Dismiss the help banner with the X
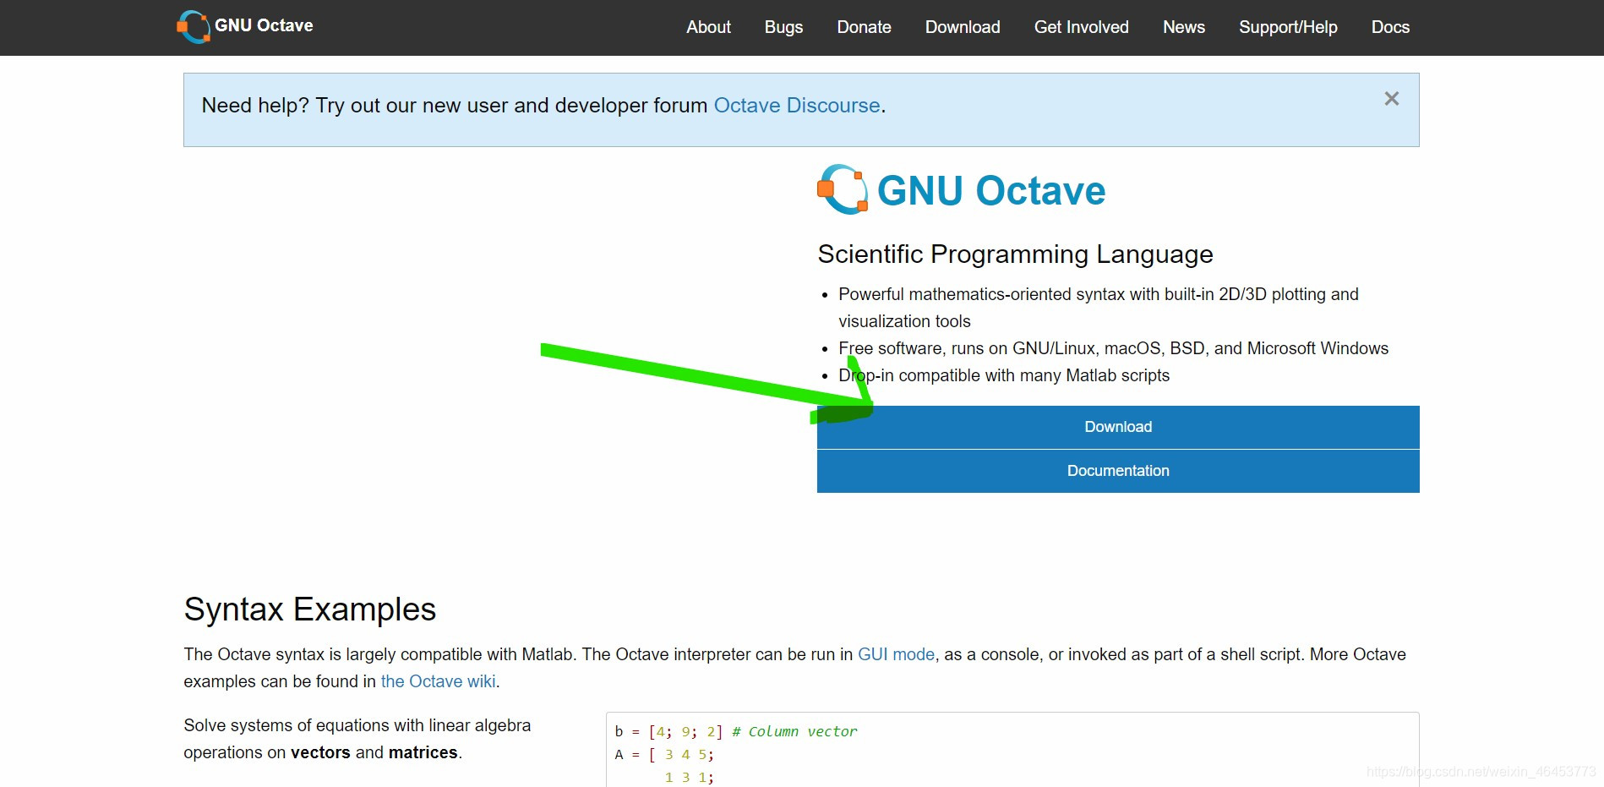 coord(1392,99)
